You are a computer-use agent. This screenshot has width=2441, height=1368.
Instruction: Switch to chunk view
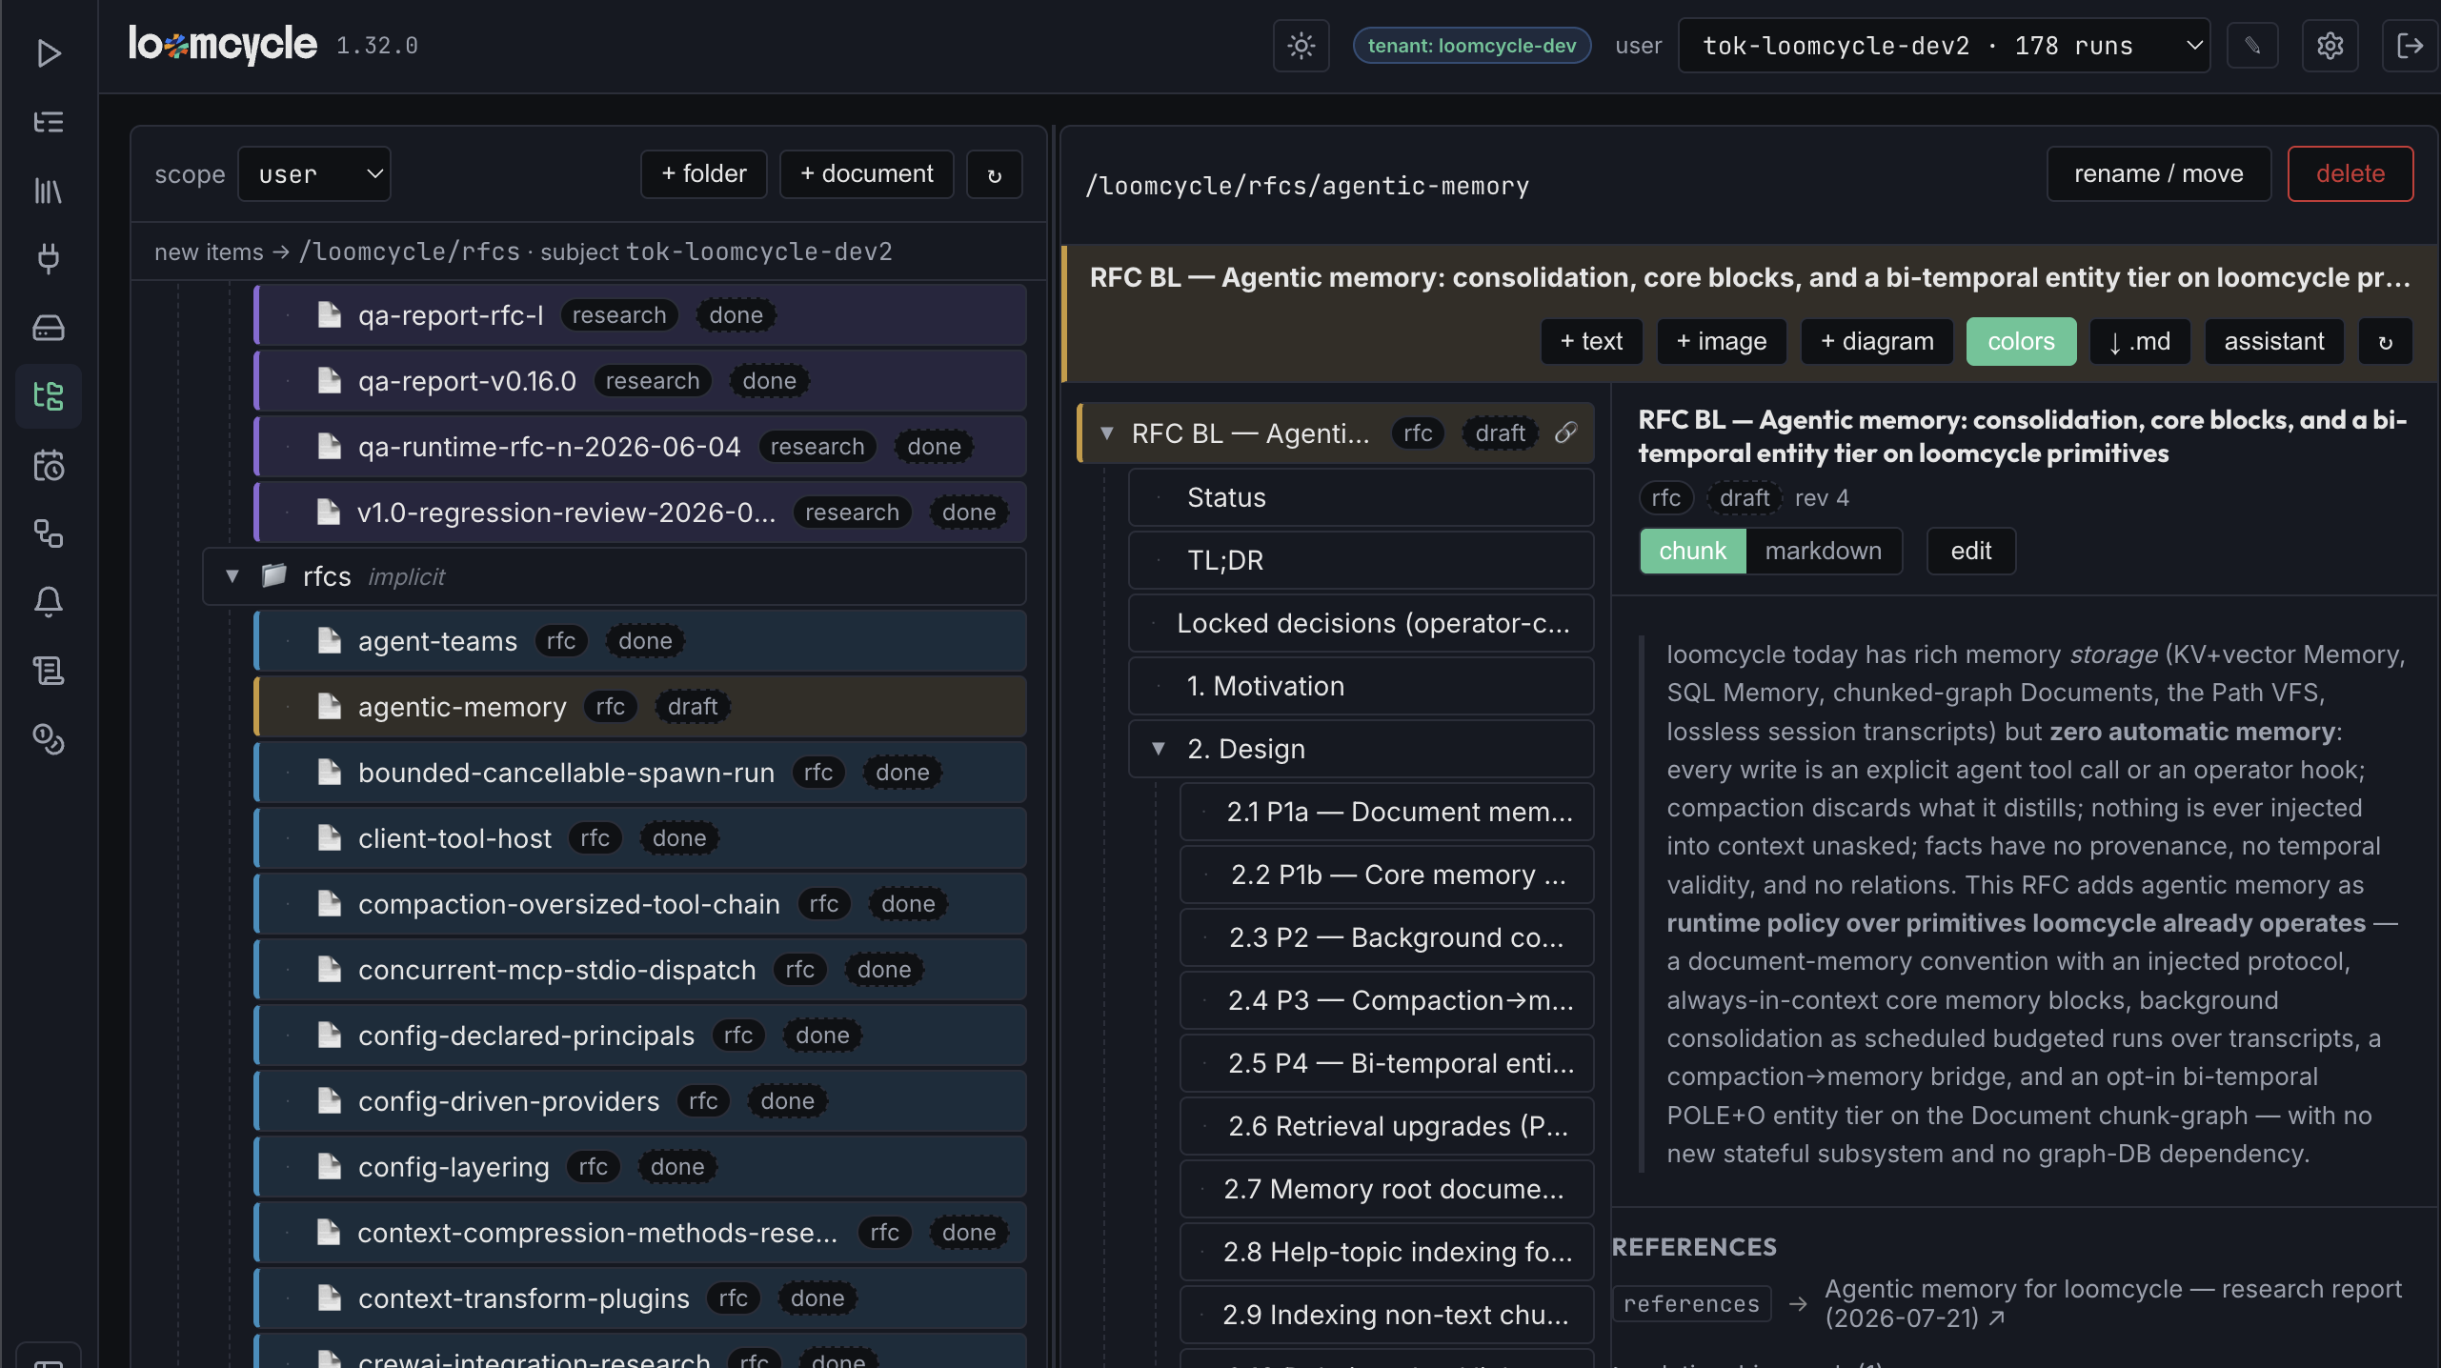coord(1692,551)
